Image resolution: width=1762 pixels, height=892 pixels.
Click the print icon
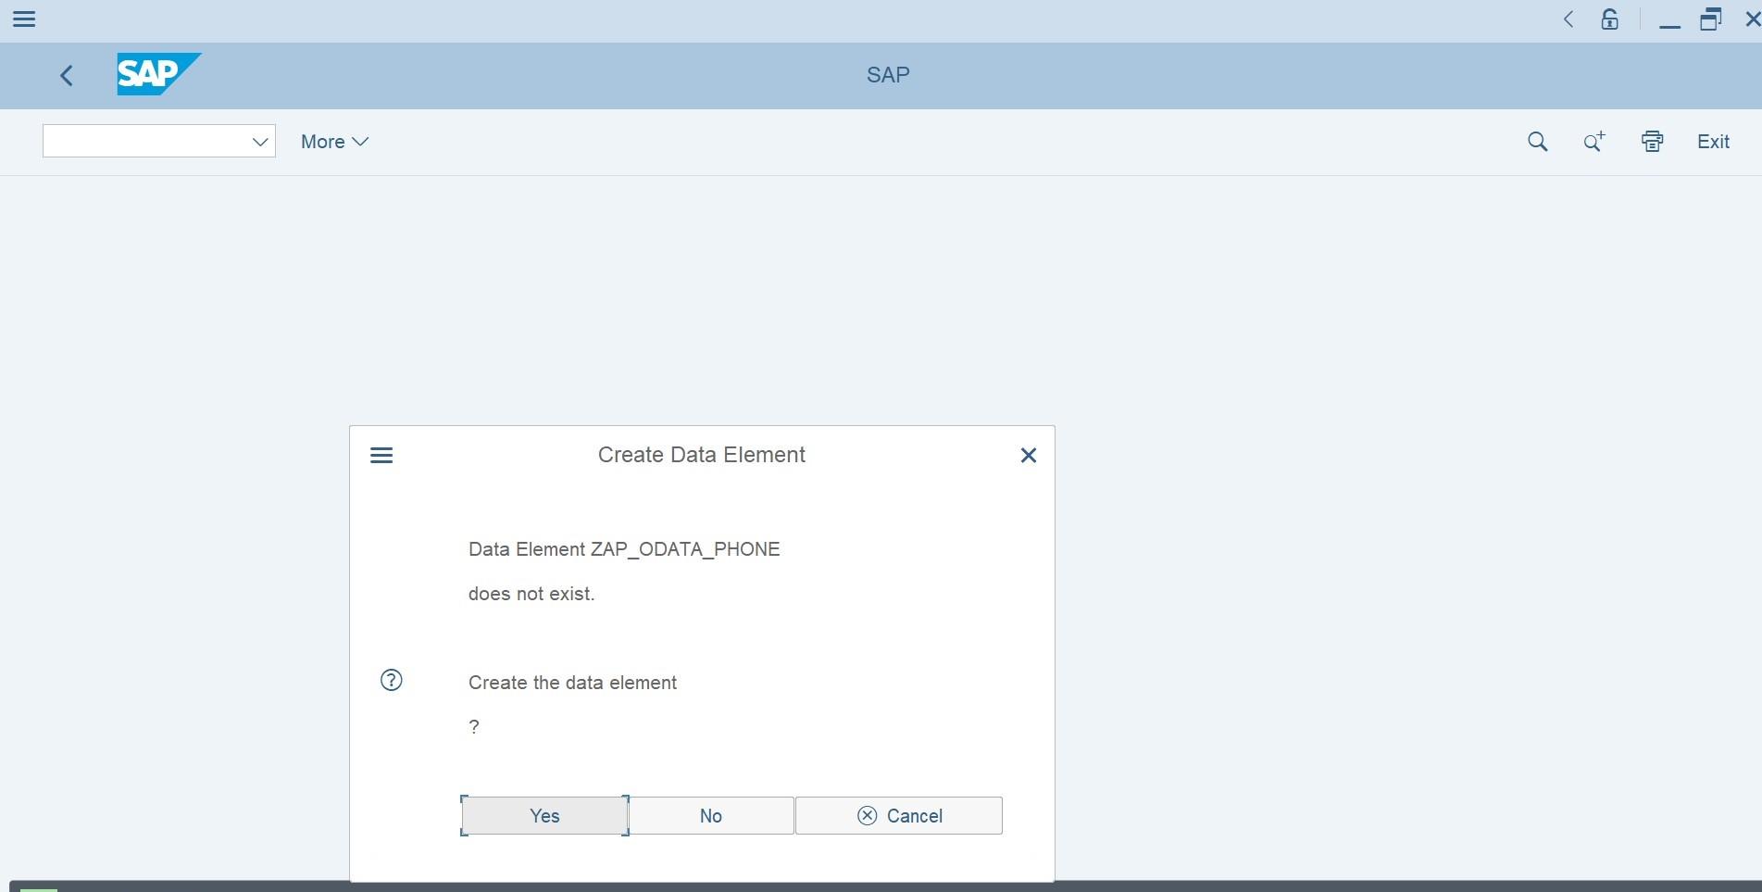(x=1652, y=141)
